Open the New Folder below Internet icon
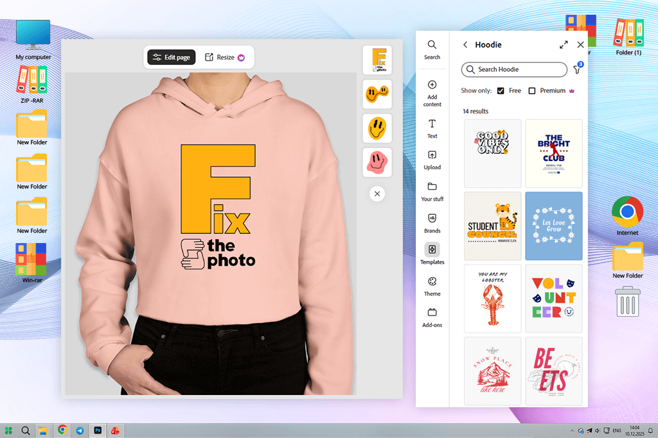 pyautogui.click(x=627, y=260)
